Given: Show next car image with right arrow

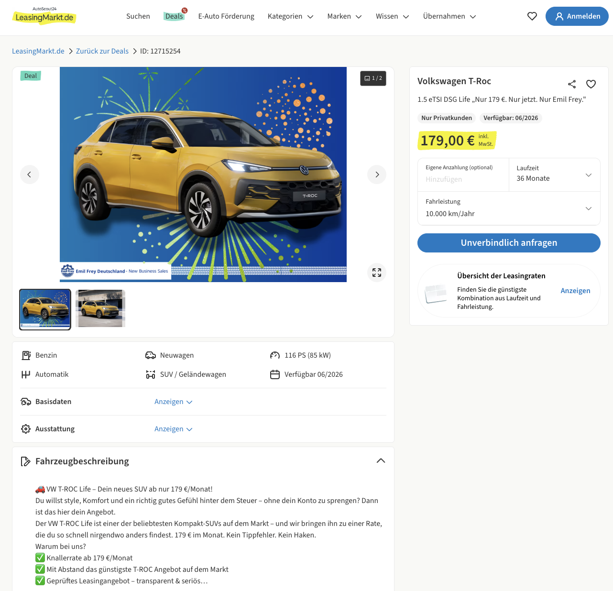Looking at the screenshot, I should coord(377,175).
